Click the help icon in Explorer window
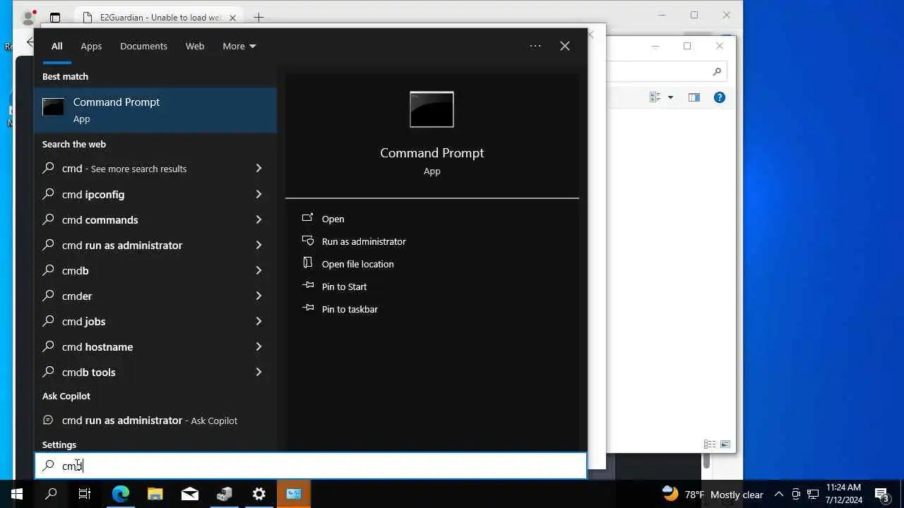This screenshot has width=904, height=508. (x=720, y=97)
